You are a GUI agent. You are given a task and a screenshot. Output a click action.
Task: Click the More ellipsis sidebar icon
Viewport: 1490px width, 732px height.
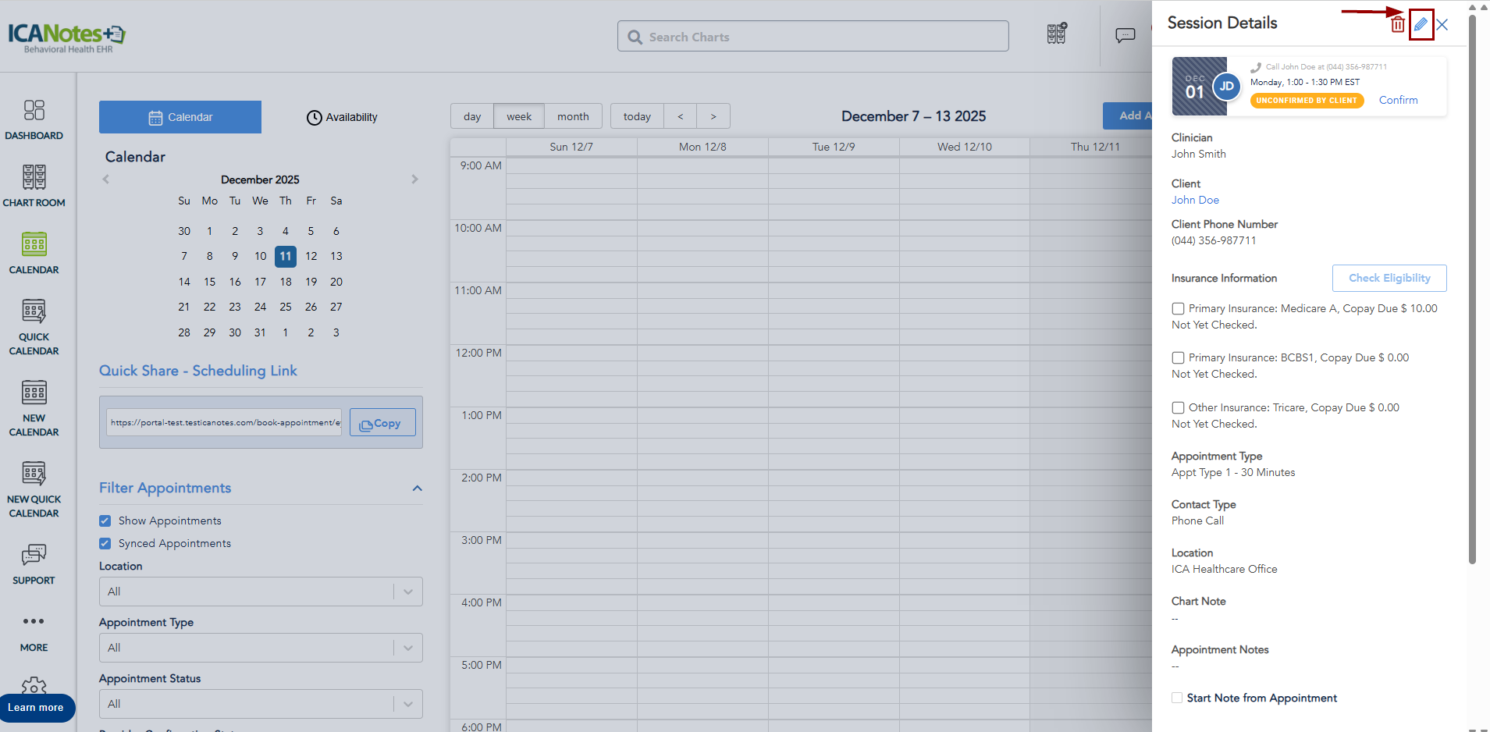pos(34,622)
